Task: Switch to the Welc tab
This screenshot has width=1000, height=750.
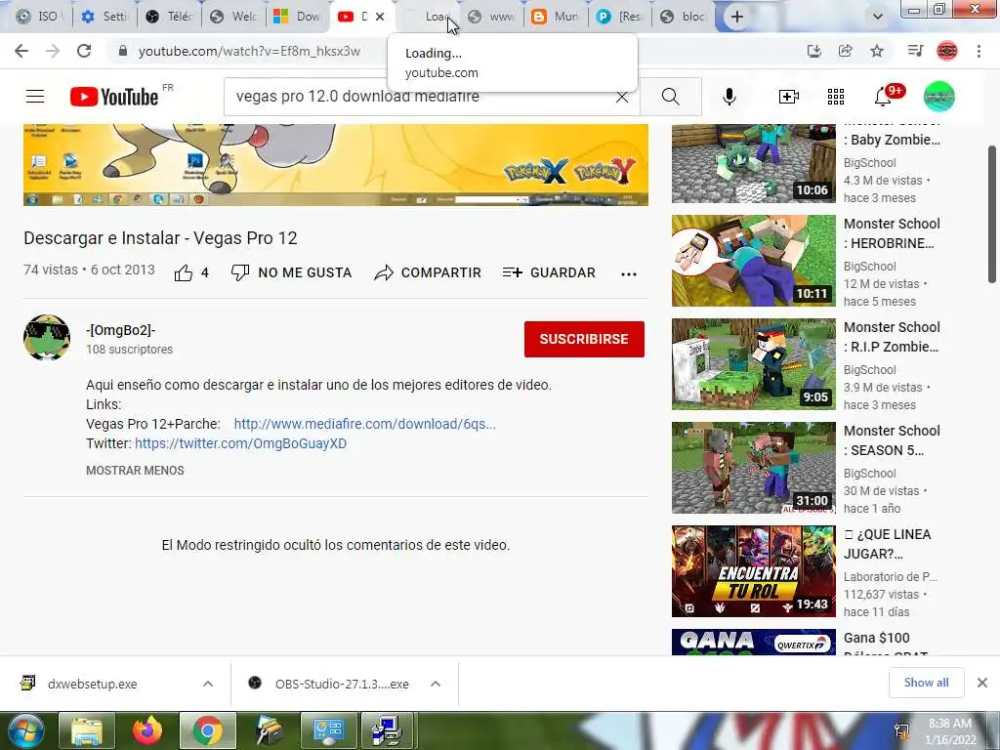Action: (234, 17)
